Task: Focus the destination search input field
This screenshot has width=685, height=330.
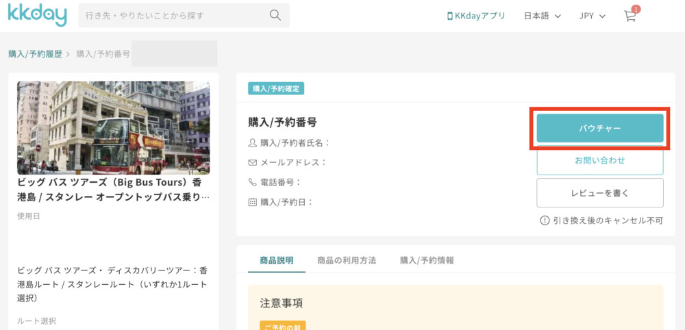Action: point(184,15)
